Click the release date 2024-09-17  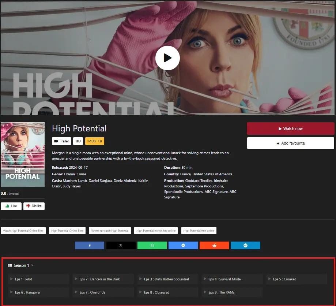coord(78,167)
